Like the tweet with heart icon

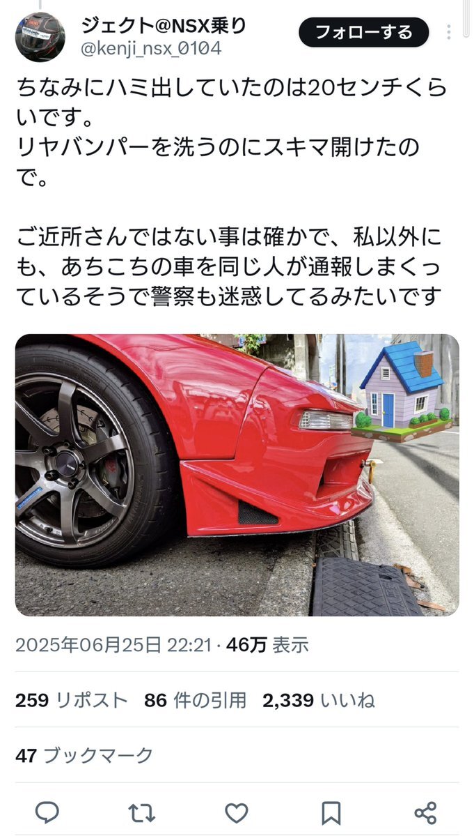pos(236,813)
